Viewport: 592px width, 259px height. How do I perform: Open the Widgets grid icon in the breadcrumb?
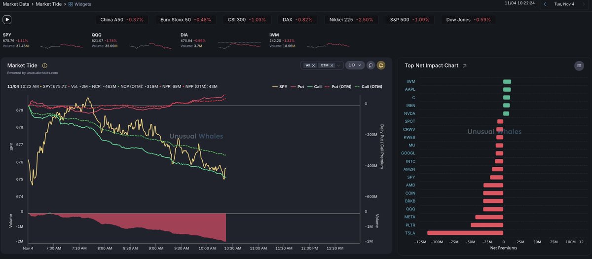point(71,4)
